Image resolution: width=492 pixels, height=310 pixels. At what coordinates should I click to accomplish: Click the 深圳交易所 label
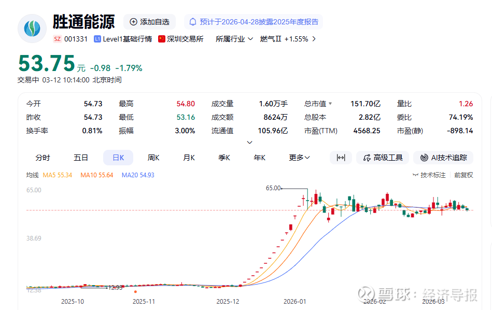(x=185, y=39)
